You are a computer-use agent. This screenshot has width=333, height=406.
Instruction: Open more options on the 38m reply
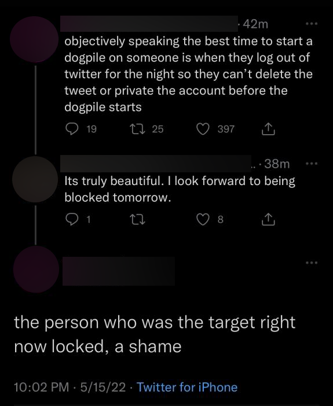coord(311,164)
